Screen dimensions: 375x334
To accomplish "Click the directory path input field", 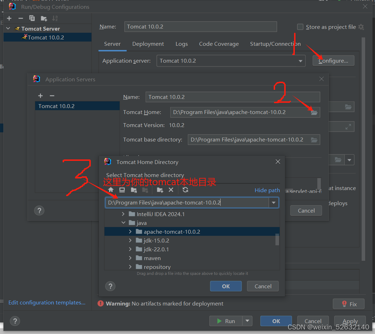I will click(x=187, y=203).
